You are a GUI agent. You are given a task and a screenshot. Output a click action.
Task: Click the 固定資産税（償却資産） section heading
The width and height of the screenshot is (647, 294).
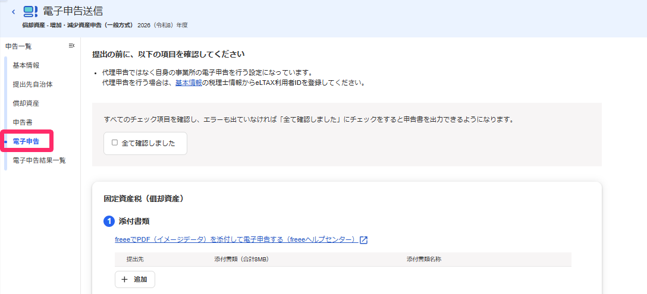(x=143, y=199)
